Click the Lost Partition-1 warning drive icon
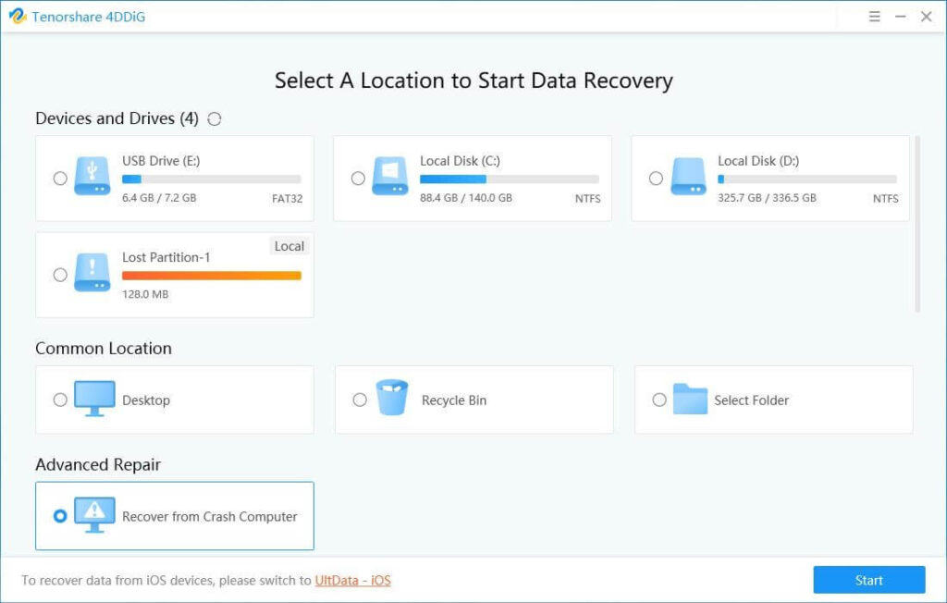Screen dimensions: 947x603 pyautogui.click(x=91, y=274)
